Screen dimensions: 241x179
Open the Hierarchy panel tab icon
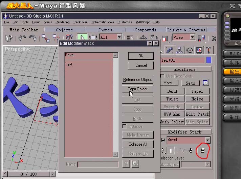point(179,50)
